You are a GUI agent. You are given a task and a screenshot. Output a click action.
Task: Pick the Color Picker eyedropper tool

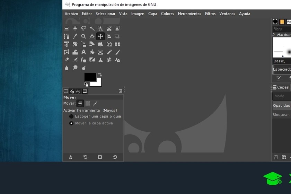(75, 36)
